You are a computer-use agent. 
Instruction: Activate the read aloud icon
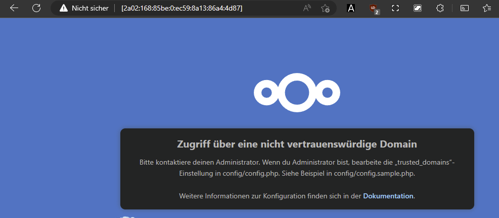[x=307, y=8]
